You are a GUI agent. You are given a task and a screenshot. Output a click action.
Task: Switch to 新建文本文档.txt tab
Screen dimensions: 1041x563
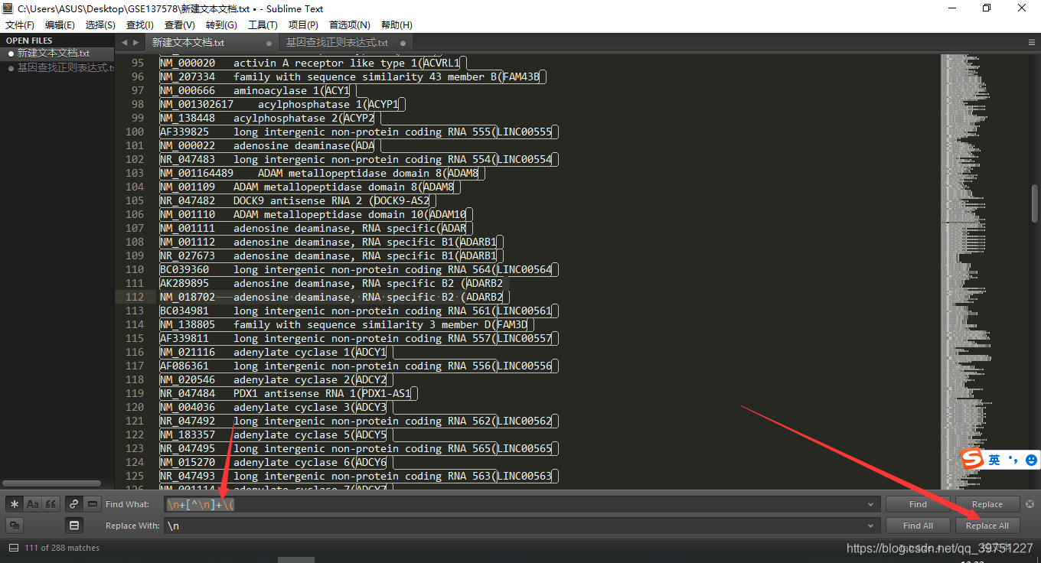point(212,43)
